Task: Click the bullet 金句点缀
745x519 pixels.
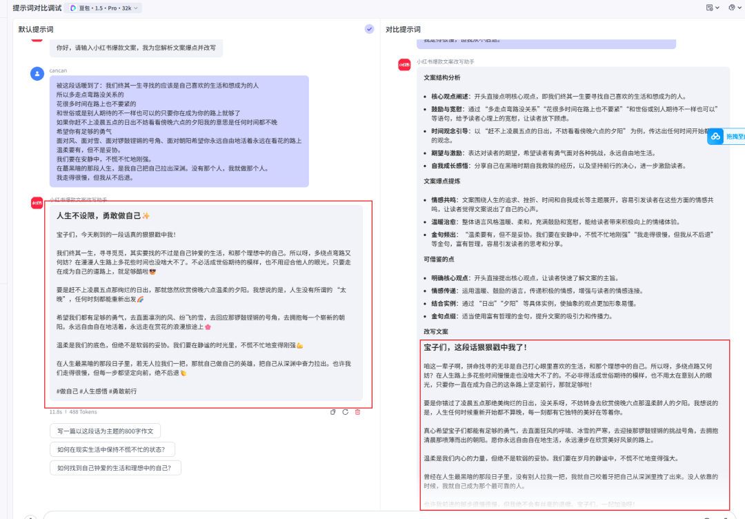Action: pyautogui.click(x=521, y=317)
